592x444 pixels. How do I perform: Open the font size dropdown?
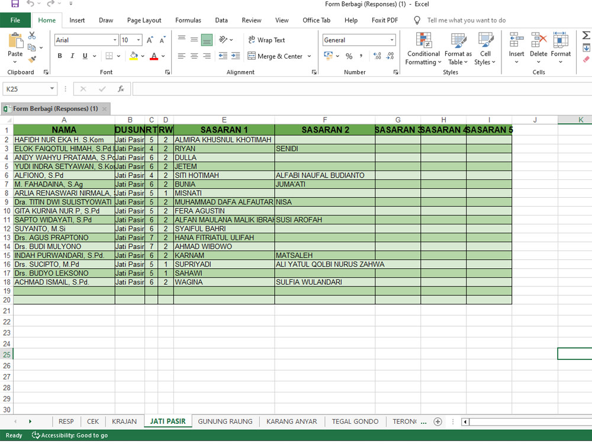(139, 40)
